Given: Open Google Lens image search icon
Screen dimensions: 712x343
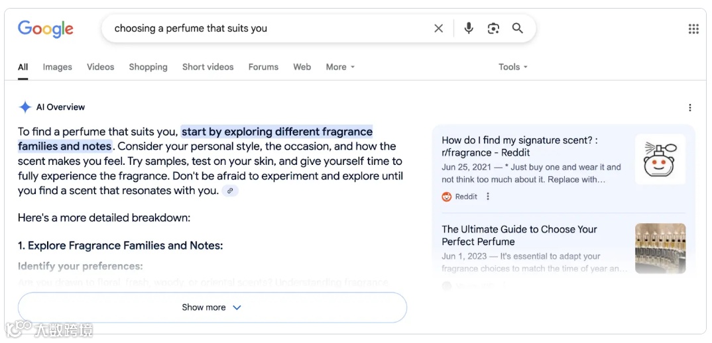Looking at the screenshot, I should (493, 28).
